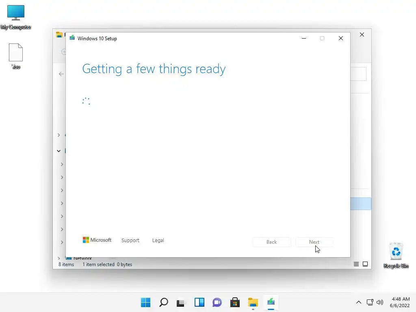Click Windows 10 Setup taskbar icon
416x312 pixels.
(x=271, y=302)
